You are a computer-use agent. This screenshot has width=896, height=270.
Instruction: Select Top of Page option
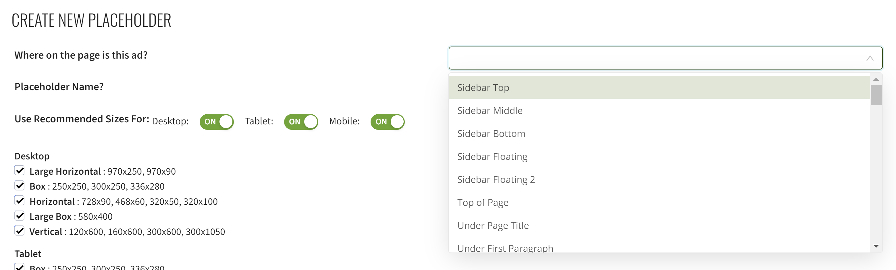pos(482,203)
